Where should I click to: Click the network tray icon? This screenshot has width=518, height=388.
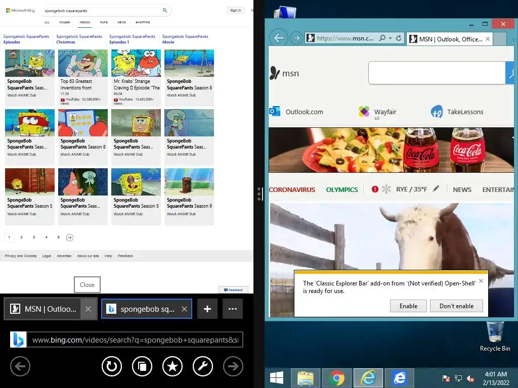click(x=458, y=378)
